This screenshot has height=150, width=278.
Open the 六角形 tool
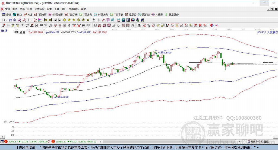point(157,15)
